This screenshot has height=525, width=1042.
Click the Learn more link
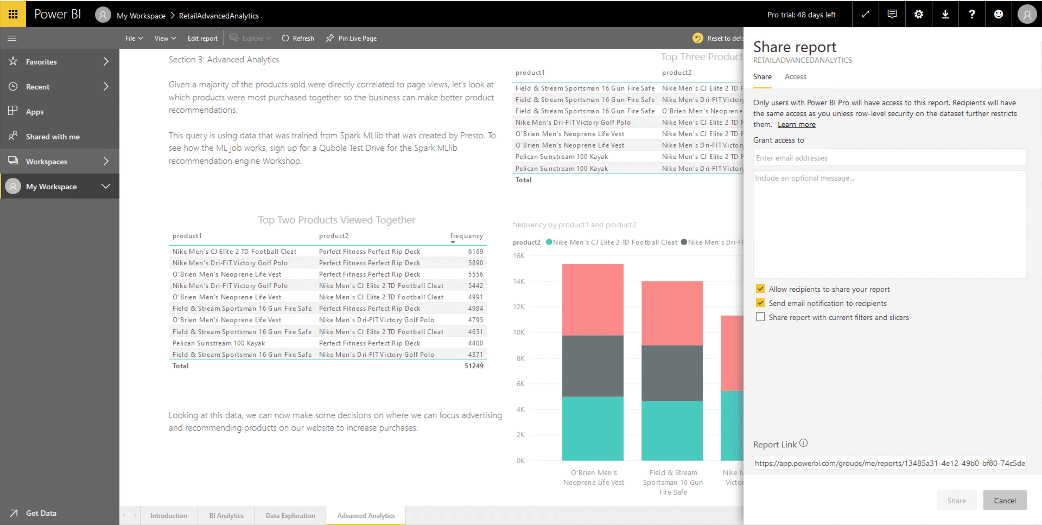796,124
